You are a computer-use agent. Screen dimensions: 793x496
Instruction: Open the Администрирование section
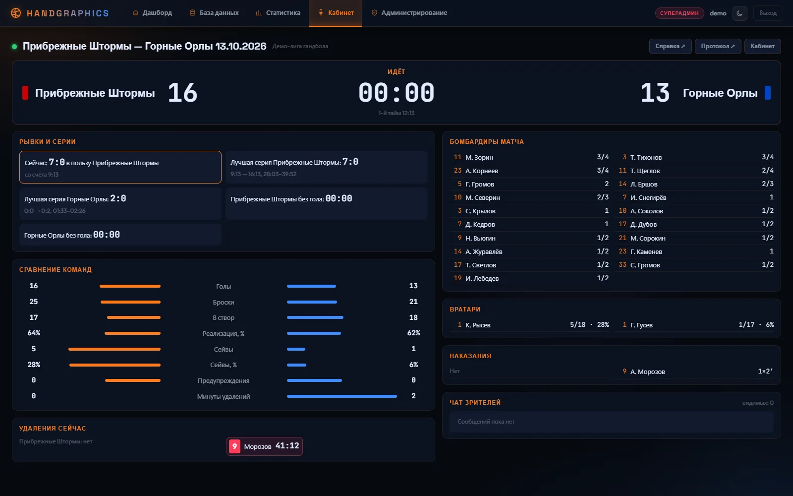pyautogui.click(x=409, y=13)
